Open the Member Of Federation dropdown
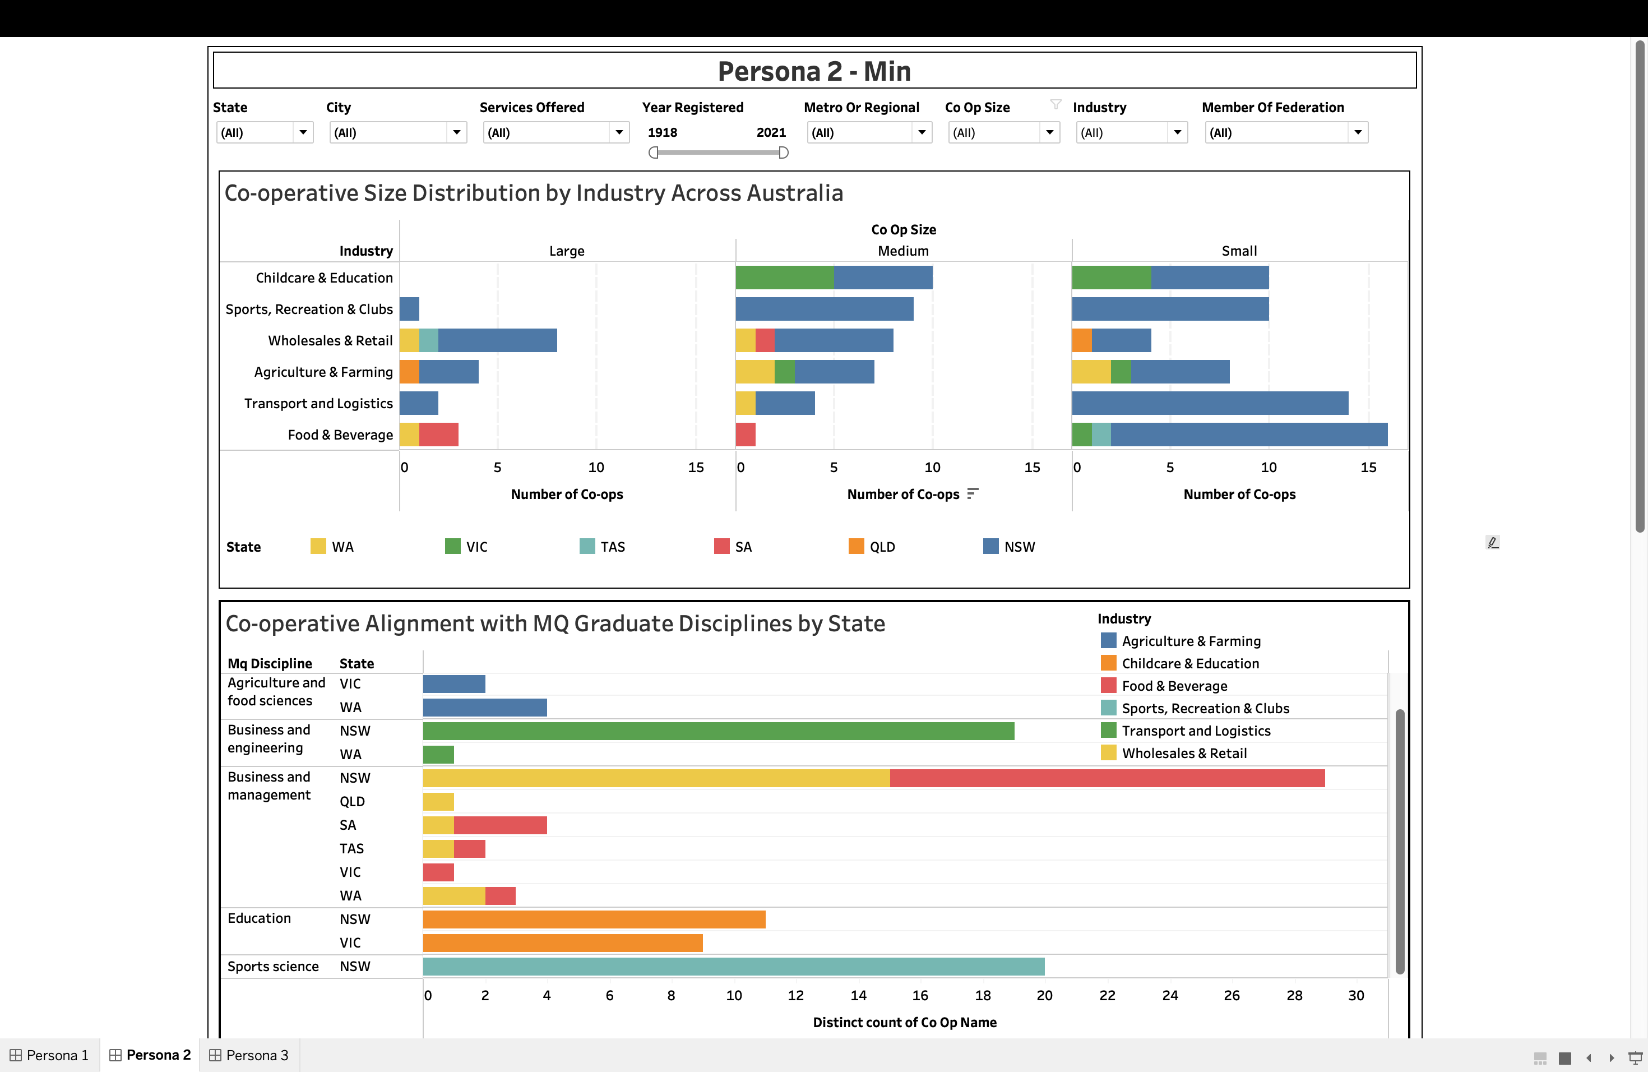Screen dimensions: 1648x1072 click(x=1286, y=132)
